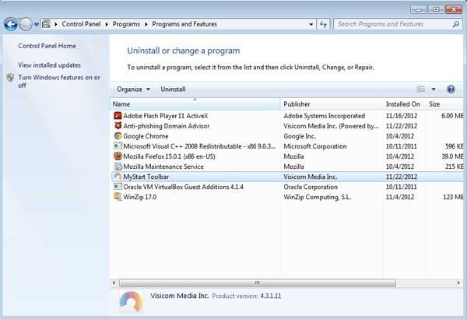This screenshot has height=319, width=467.
Task: Open View installed updates link
Action: [x=50, y=65]
